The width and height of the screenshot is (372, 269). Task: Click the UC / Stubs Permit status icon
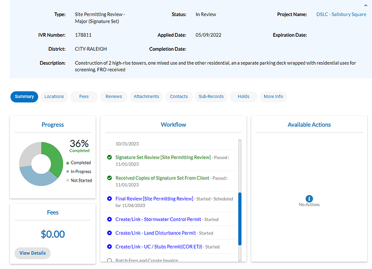coord(109,247)
